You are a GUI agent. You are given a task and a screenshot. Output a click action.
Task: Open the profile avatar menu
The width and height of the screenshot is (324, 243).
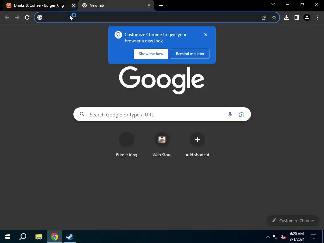coord(307,17)
